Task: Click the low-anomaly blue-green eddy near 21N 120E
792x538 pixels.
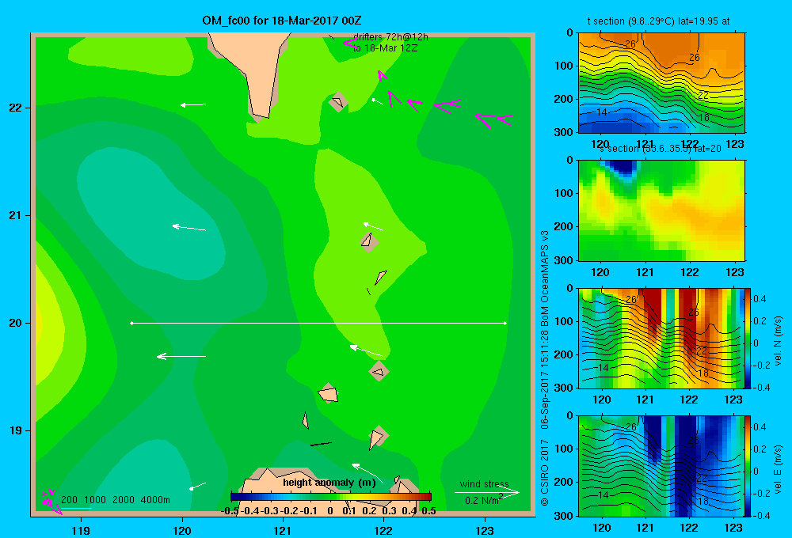Action: pyautogui.click(x=151, y=212)
